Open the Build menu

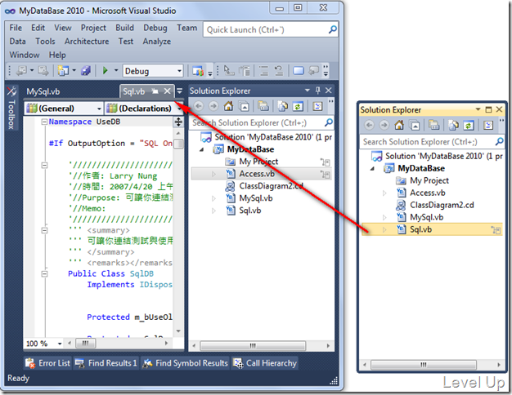(x=125, y=28)
